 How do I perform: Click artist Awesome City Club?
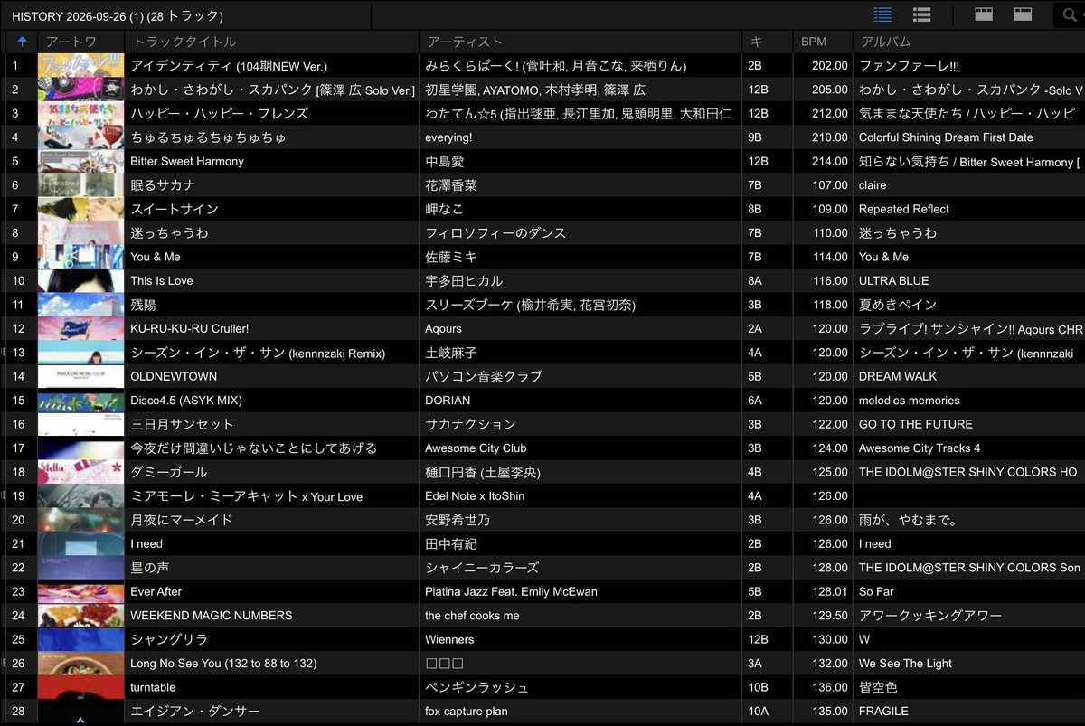pyautogui.click(x=476, y=448)
